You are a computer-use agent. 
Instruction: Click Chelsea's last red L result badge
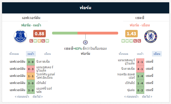[139, 41]
